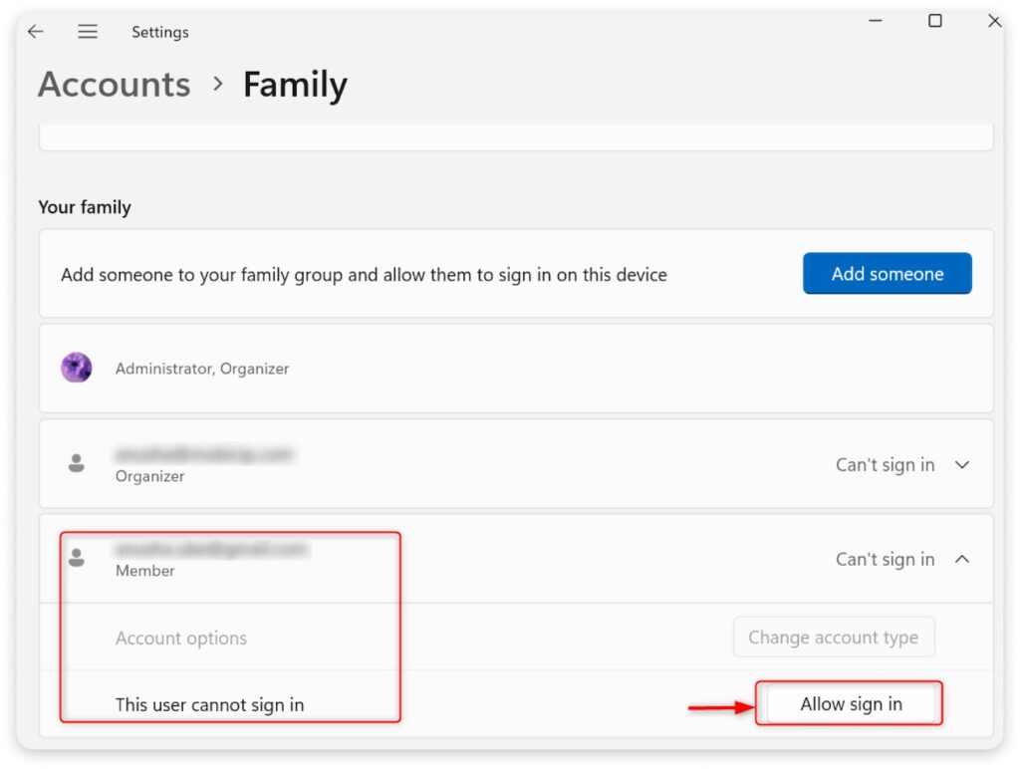
Task: Click the purple Administrator profile avatar
Action: [x=77, y=368]
